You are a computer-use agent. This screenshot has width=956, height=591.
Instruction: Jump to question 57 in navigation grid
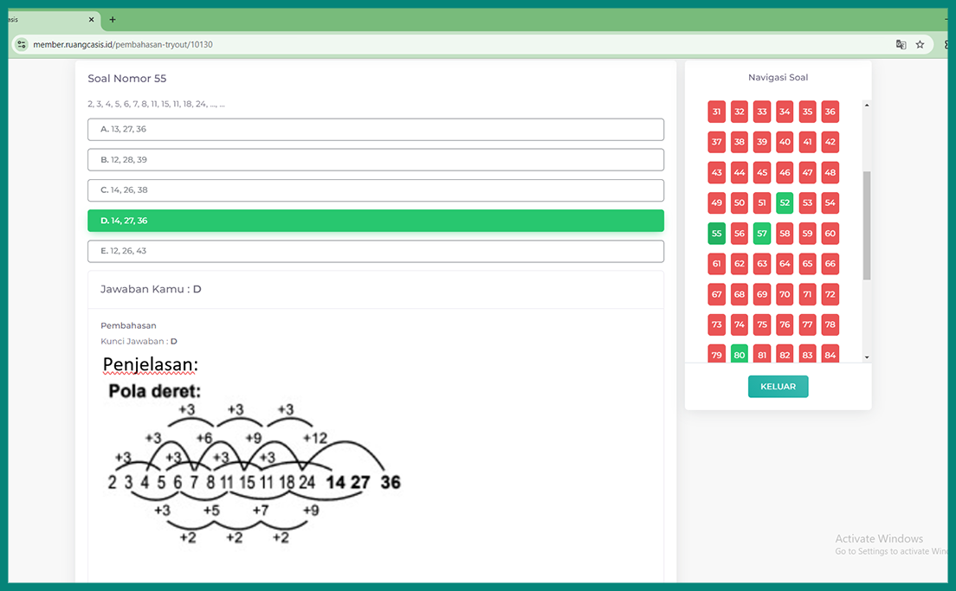coord(762,234)
